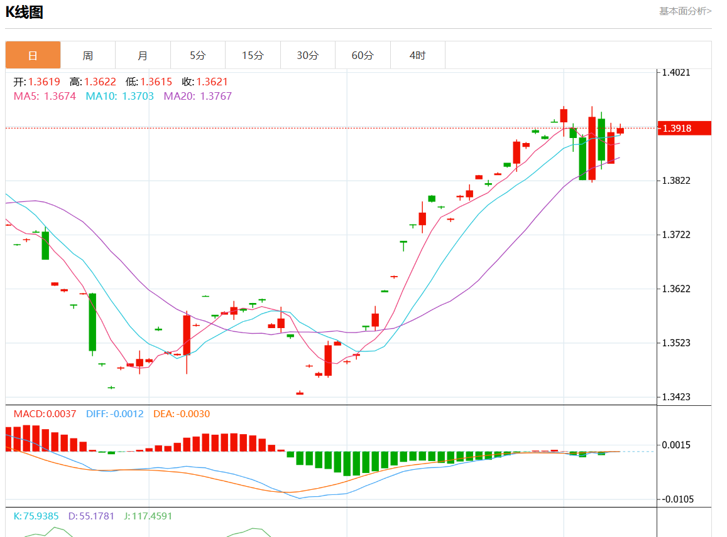Click the 1.4021 price axis label
Image resolution: width=727 pixels, height=537 pixels.
point(676,73)
